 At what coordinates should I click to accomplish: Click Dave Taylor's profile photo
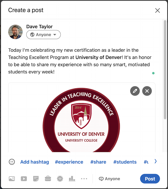click(x=15, y=32)
